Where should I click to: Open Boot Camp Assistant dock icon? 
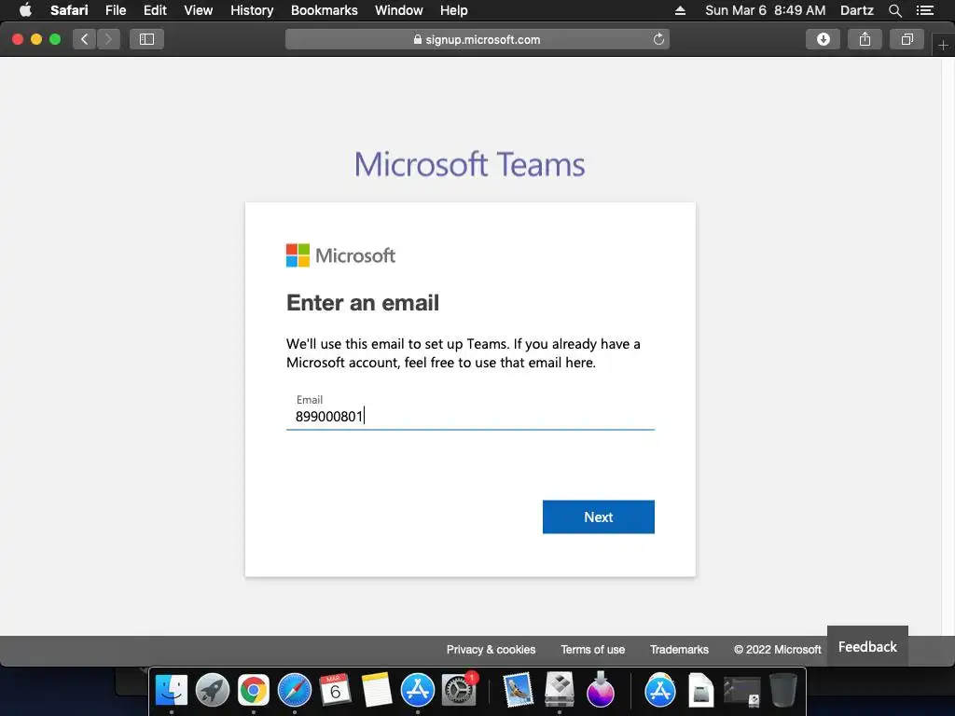coord(560,691)
